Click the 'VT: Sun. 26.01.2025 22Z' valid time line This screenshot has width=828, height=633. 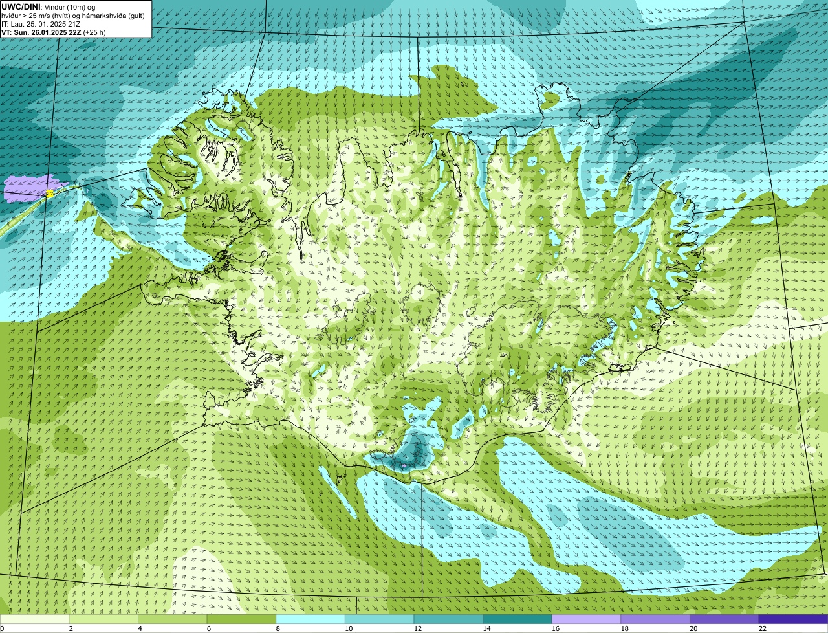point(54,32)
